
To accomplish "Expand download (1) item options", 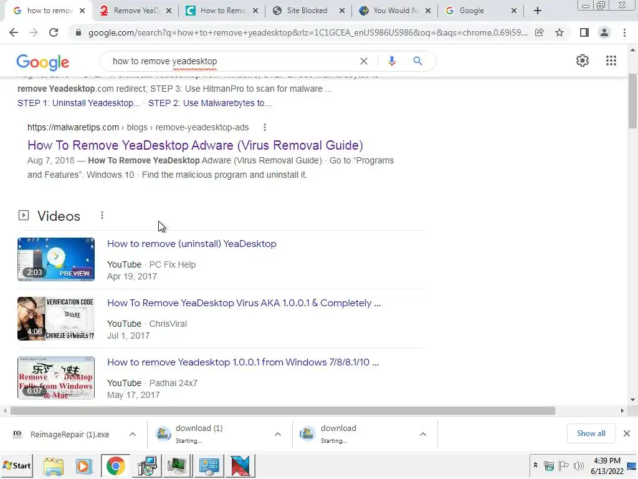I will (278, 434).
